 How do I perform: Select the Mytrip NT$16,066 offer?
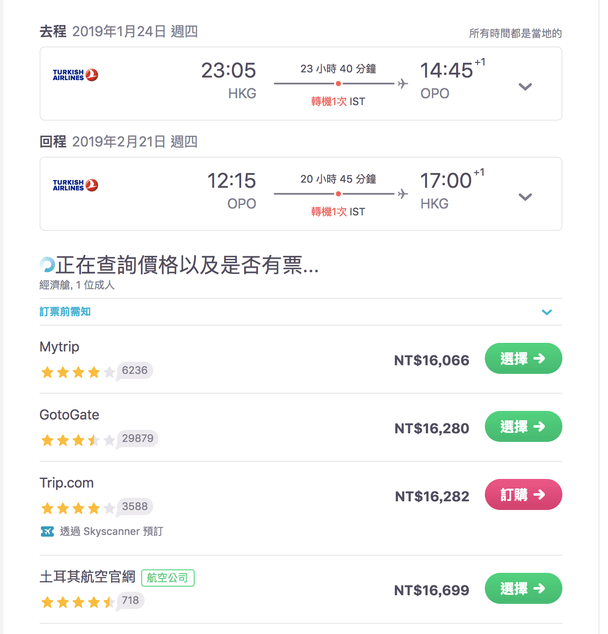[523, 358]
